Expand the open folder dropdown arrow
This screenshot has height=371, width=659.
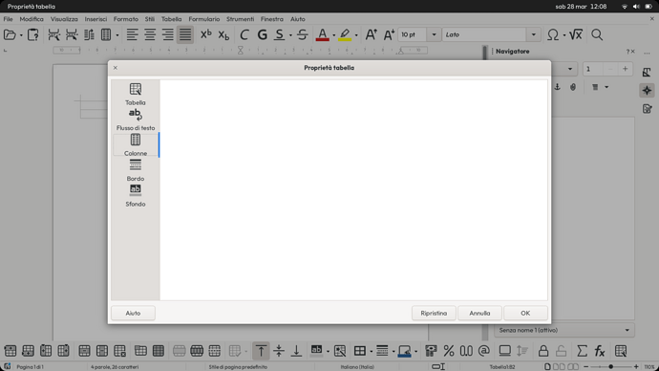[21, 35]
